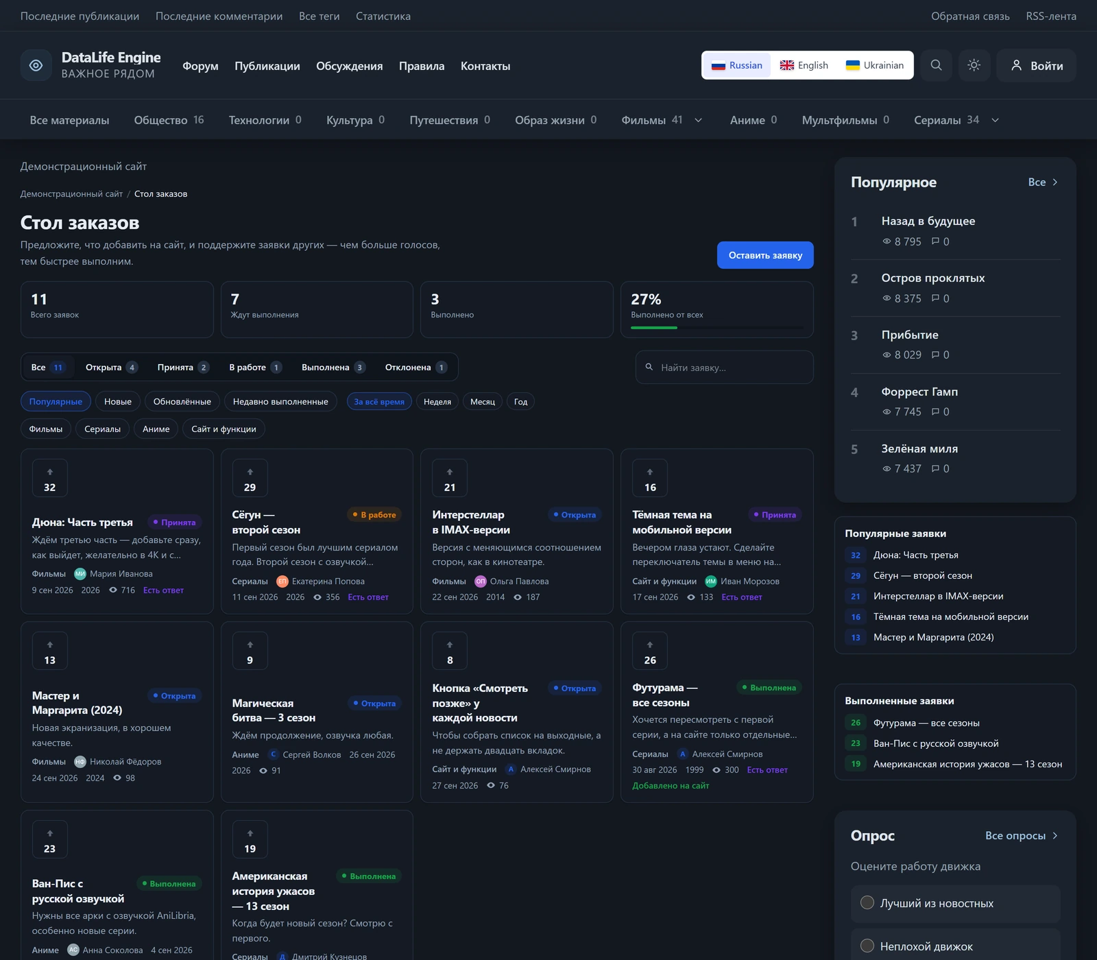Filter by Сайт и функции category chip

[x=224, y=429]
